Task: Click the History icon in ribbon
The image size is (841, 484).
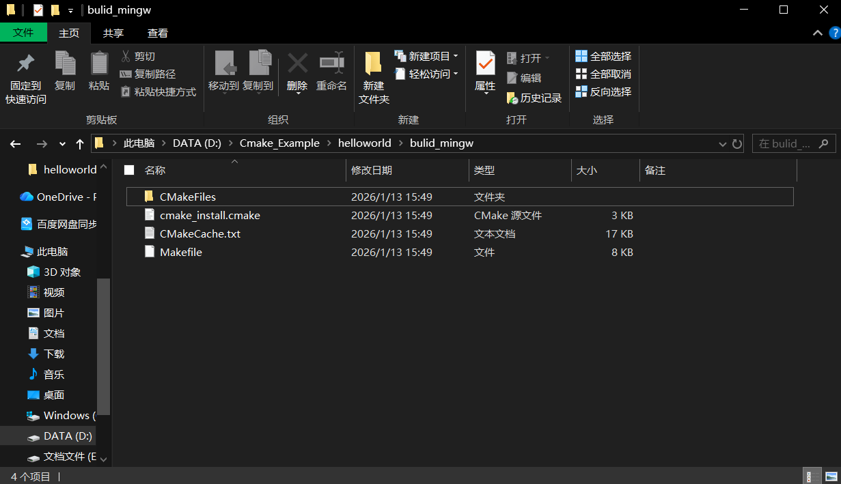Action: (x=513, y=98)
